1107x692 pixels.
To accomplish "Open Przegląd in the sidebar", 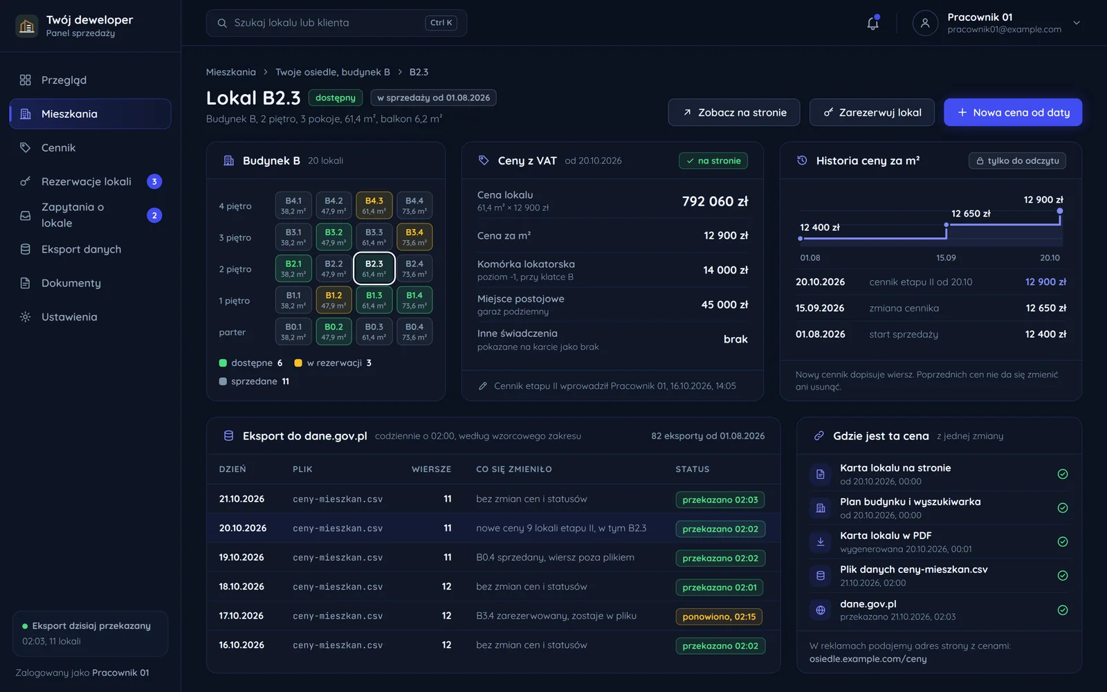I will [90, 80].
